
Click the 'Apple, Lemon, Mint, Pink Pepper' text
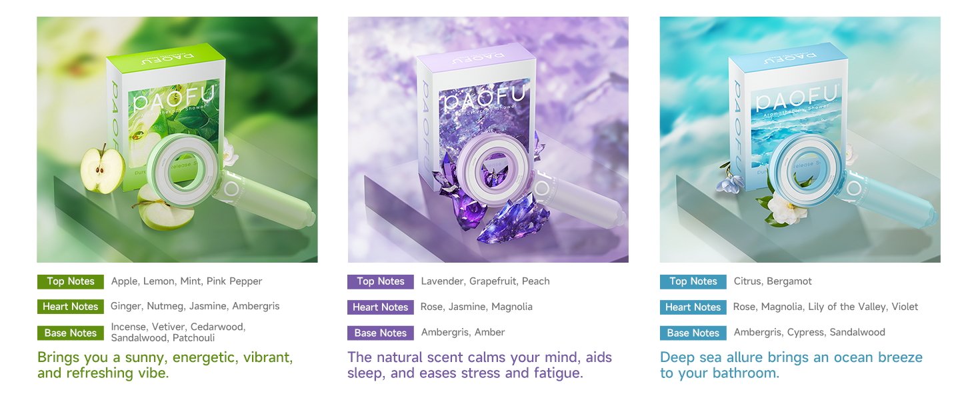coord(187,281)
